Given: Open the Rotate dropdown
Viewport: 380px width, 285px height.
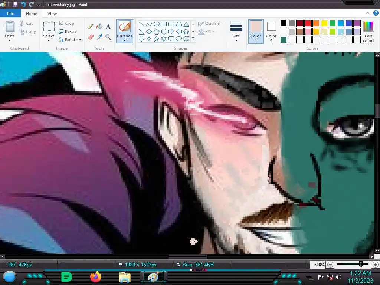Looking at the screenshot, I should pos(70,39).
